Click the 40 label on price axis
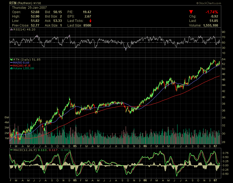Screen dimensions: 233x183 pyautogui.click(x=223, y=97)
